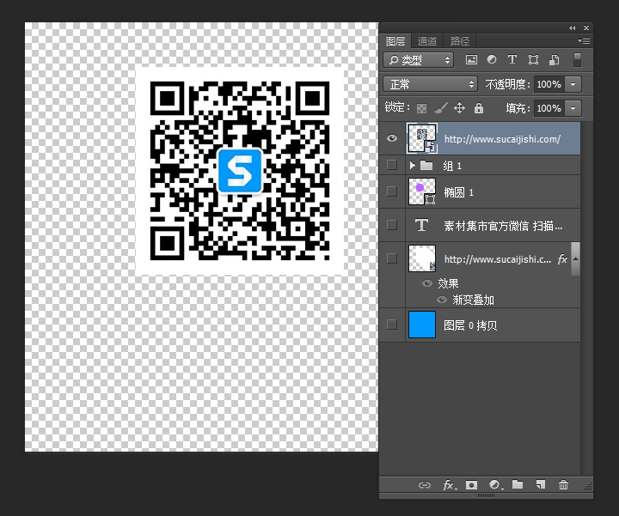Open the layers panel flyout menu

point(584,40)
